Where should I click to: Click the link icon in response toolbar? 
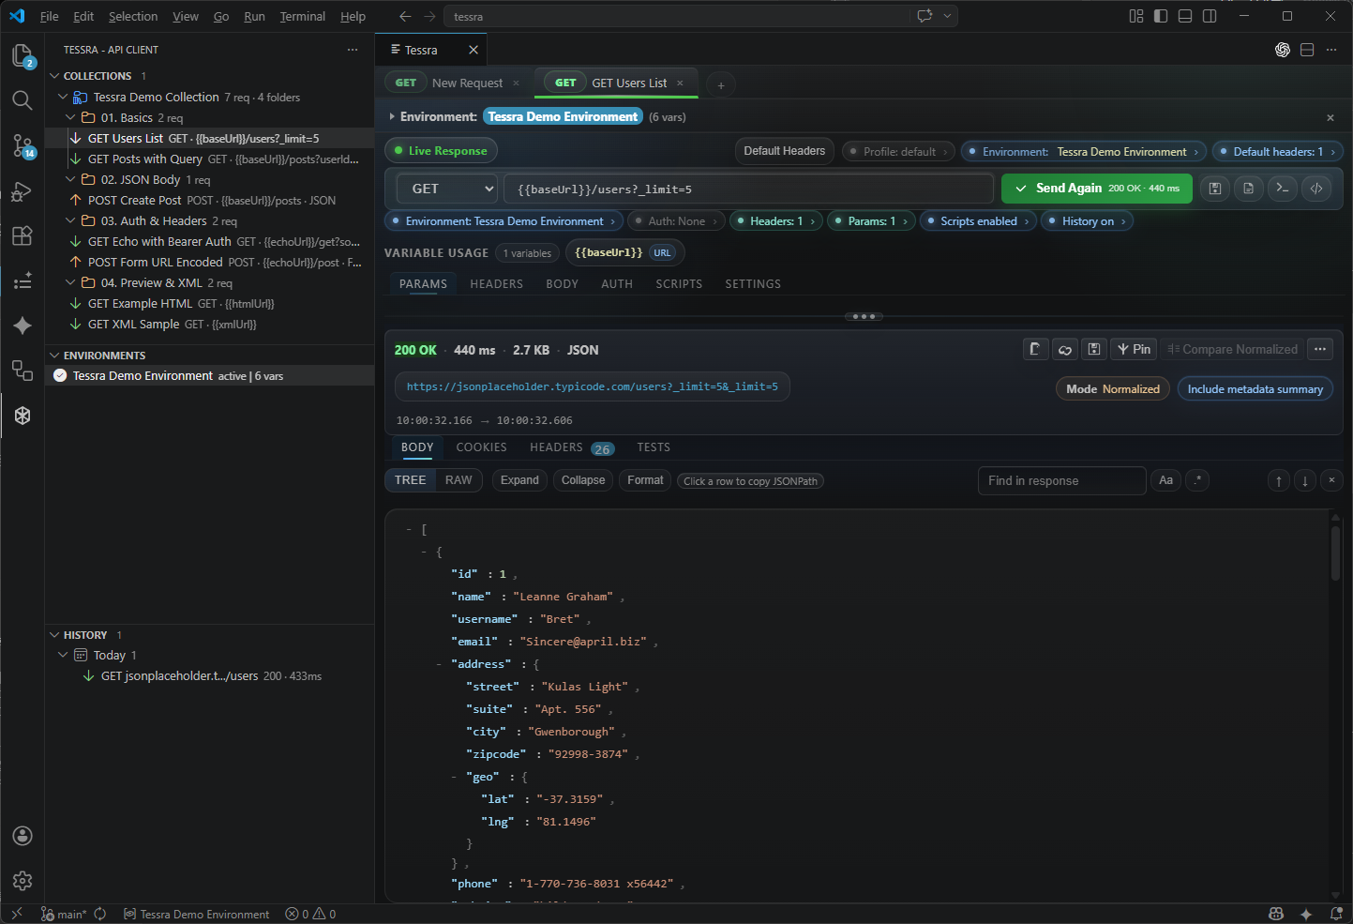[x=1065, y=349]
